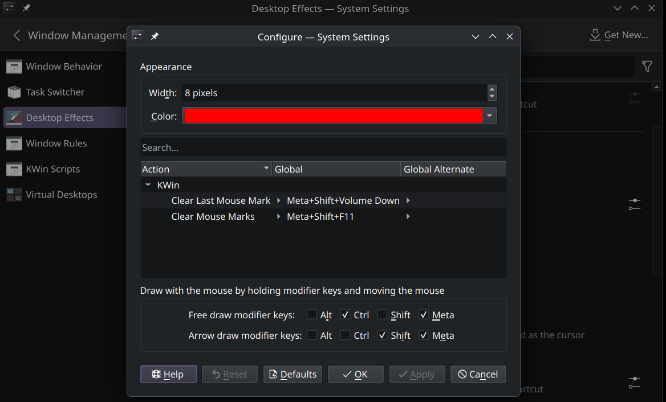Maximize the Configure dialog

coord(493,37)
